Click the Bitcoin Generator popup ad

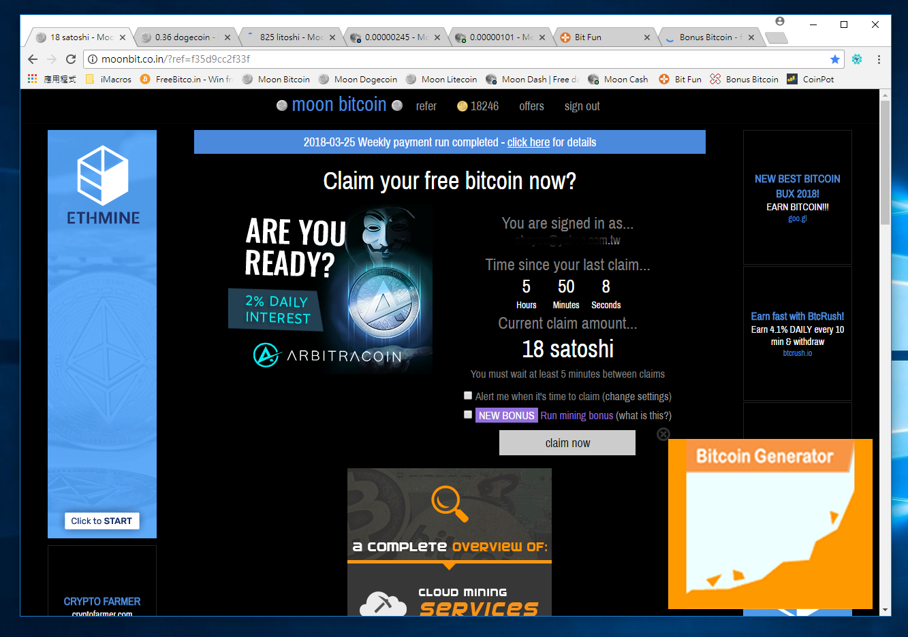click(770, 523)
